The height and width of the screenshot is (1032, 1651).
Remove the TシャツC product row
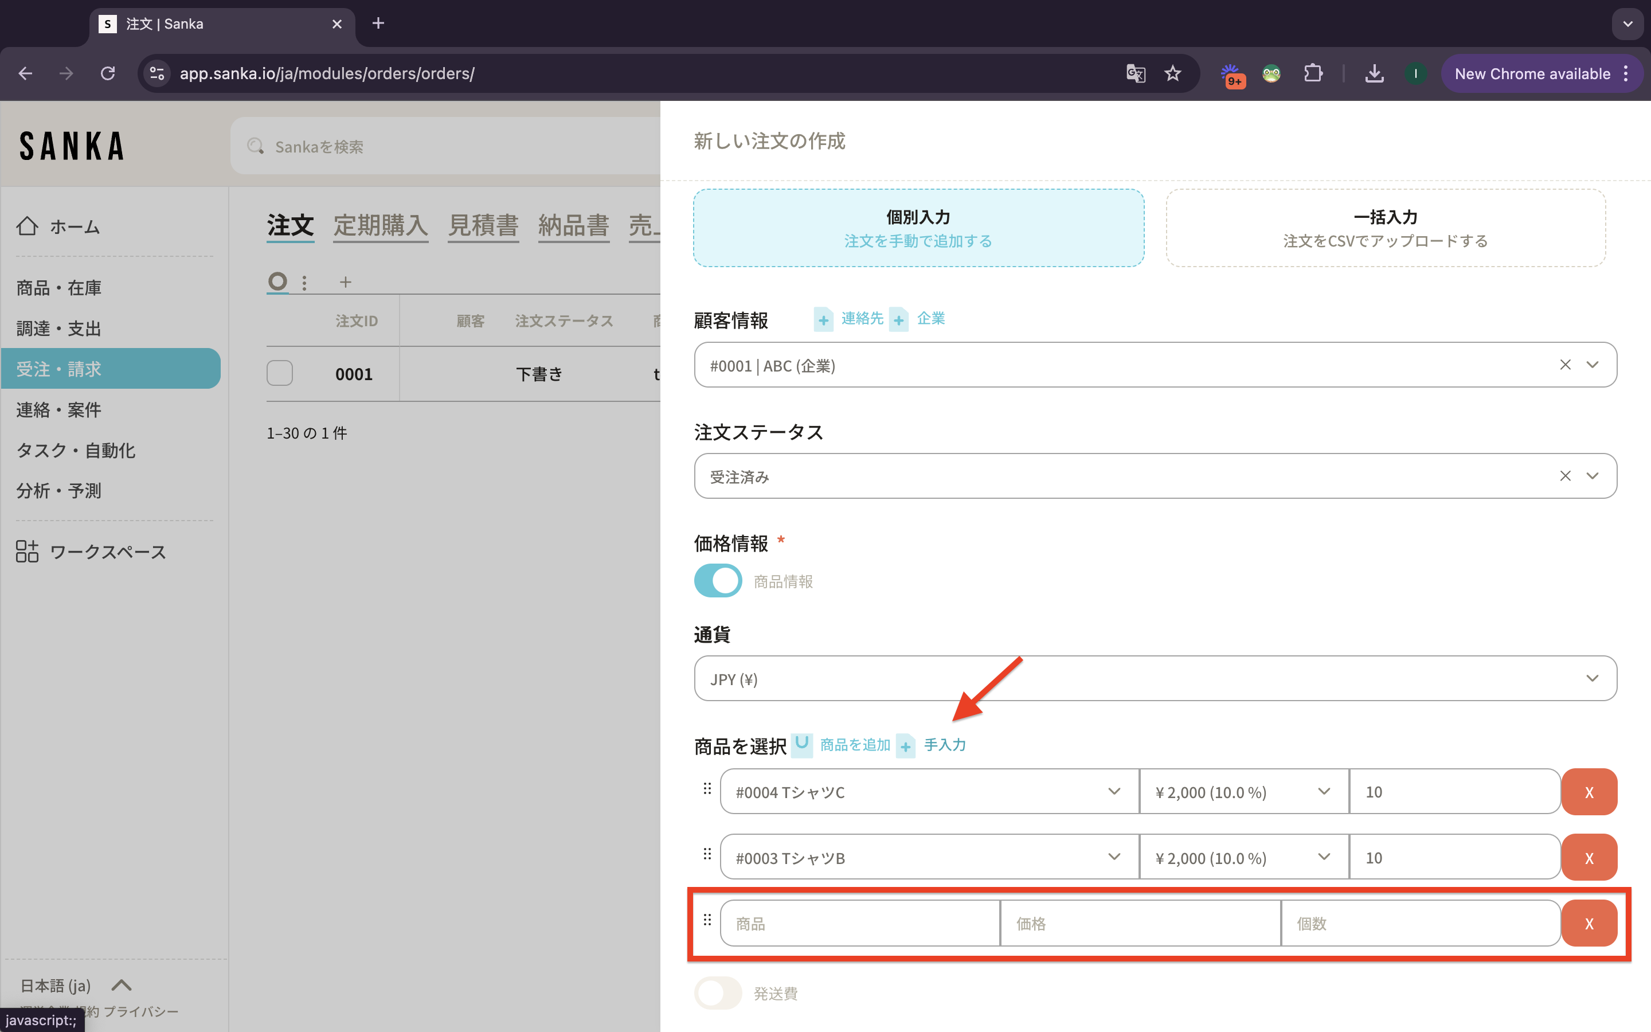[1589, 792]
